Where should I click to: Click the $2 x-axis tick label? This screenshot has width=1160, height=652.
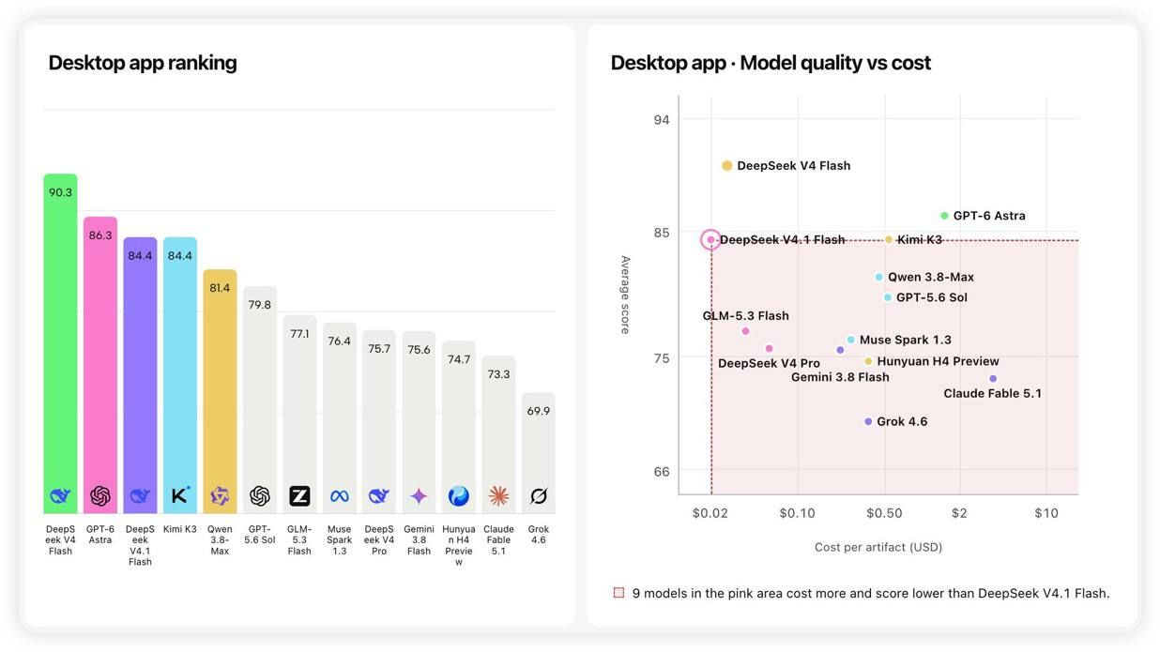pyautogui.click(x=959, y=513)
